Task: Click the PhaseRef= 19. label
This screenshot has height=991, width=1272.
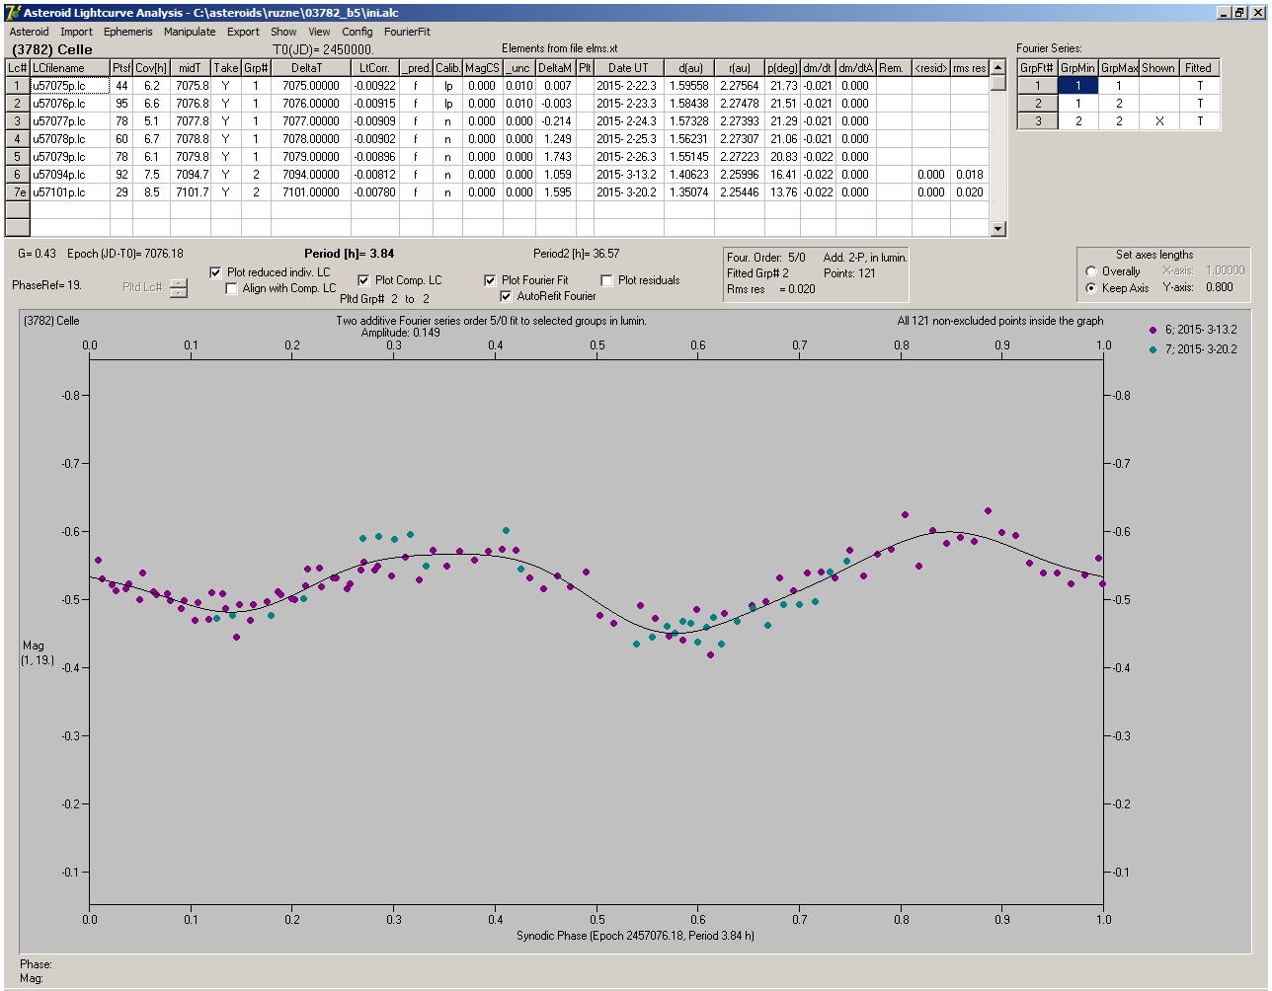Action: tap(47, 284)
